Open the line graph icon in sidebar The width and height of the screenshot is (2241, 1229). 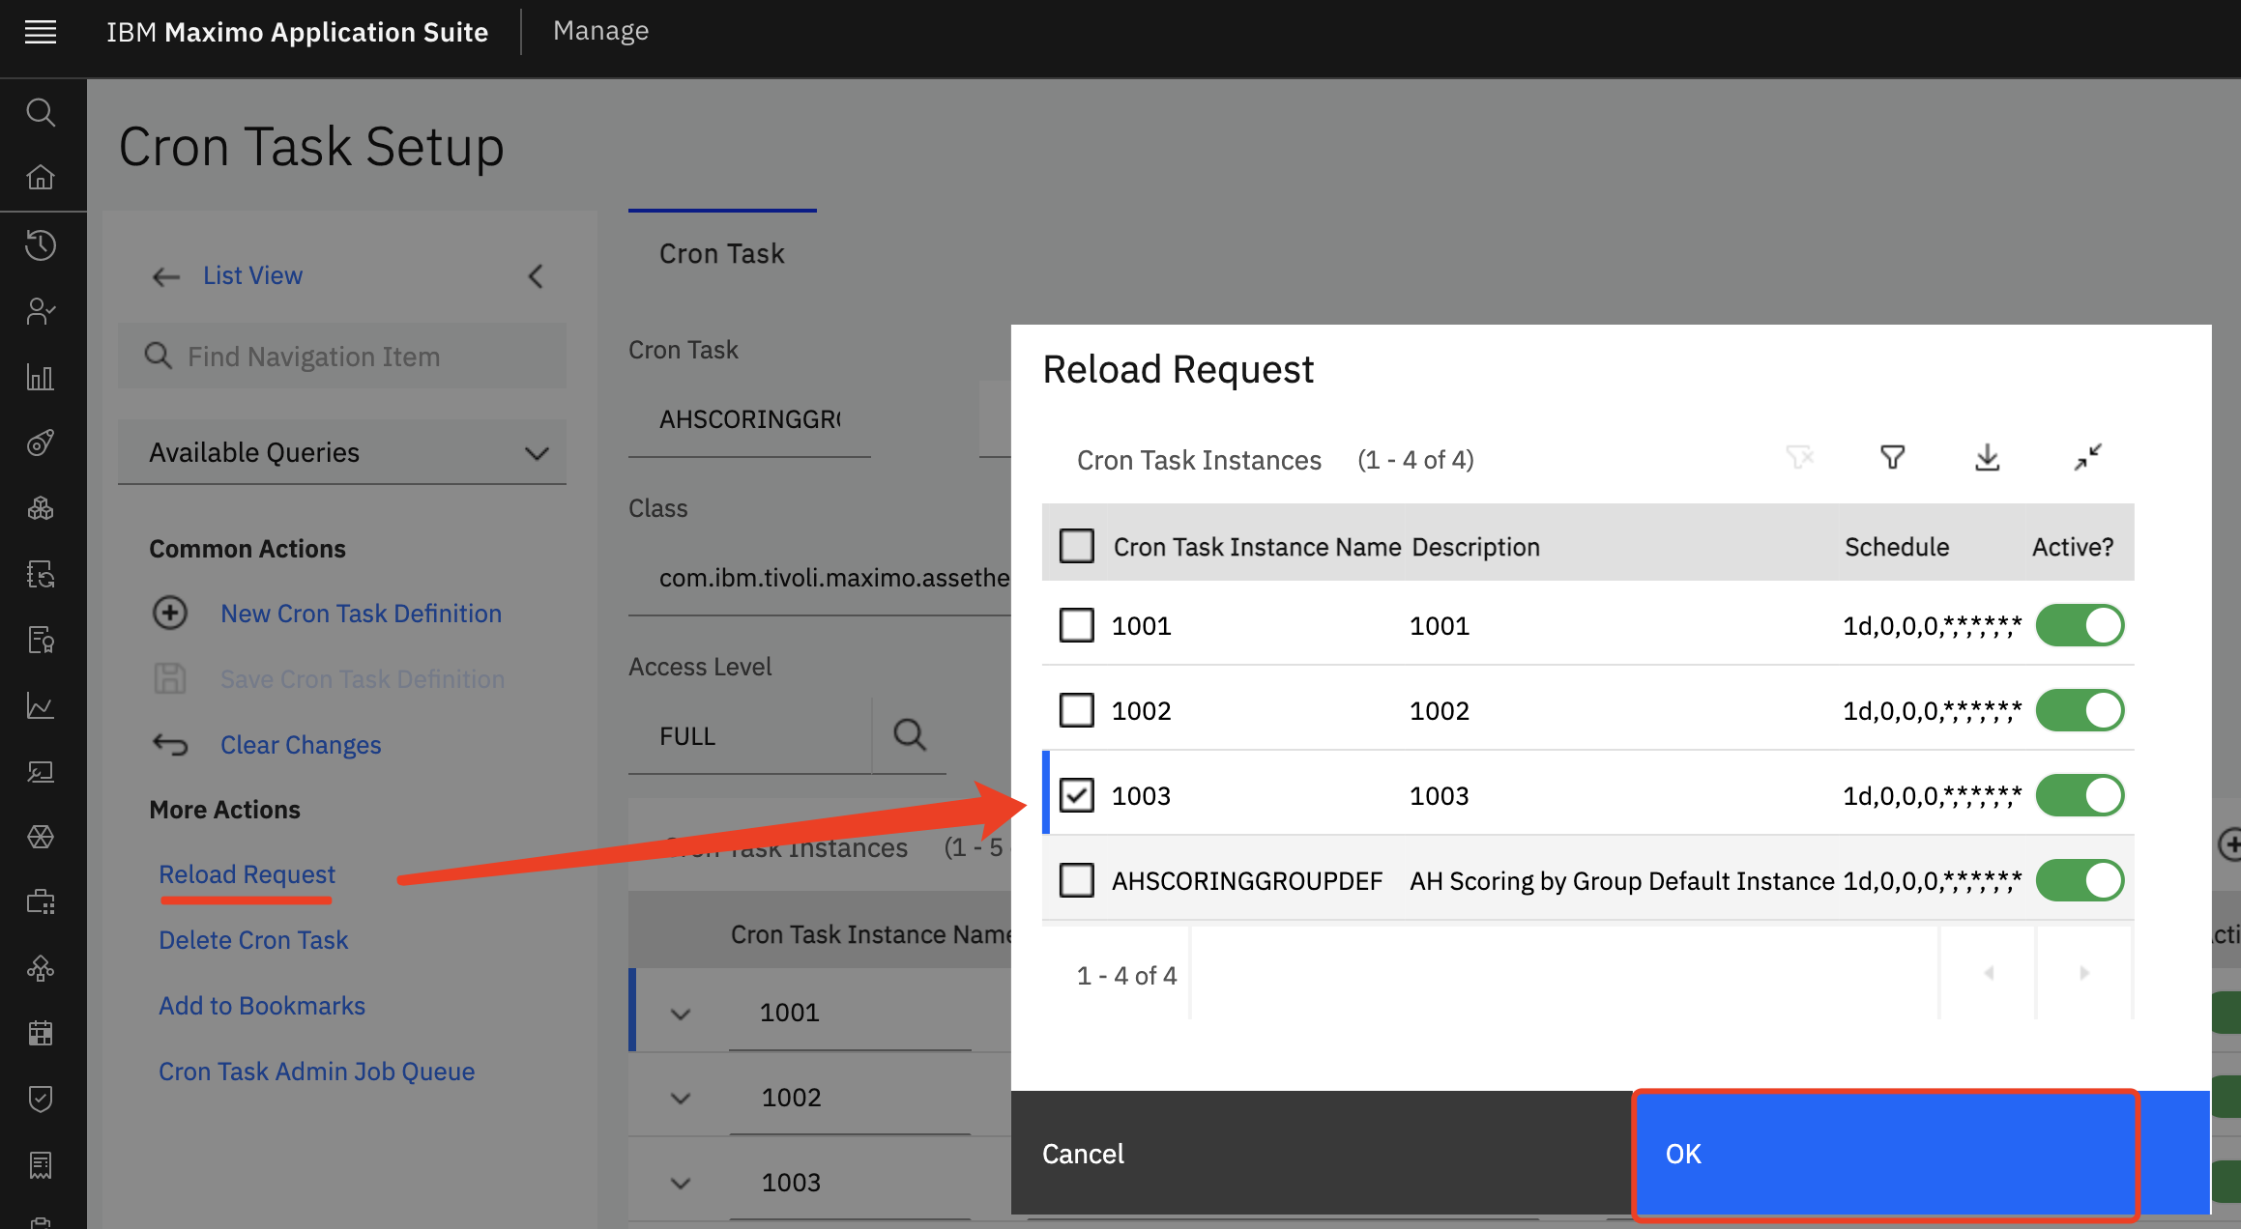[x=41, y=705]
